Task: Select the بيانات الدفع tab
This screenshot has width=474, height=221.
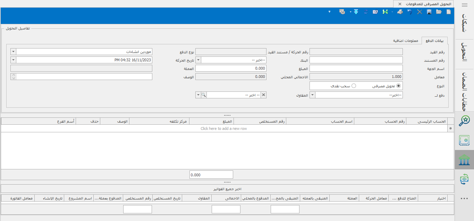Action: 434,41
